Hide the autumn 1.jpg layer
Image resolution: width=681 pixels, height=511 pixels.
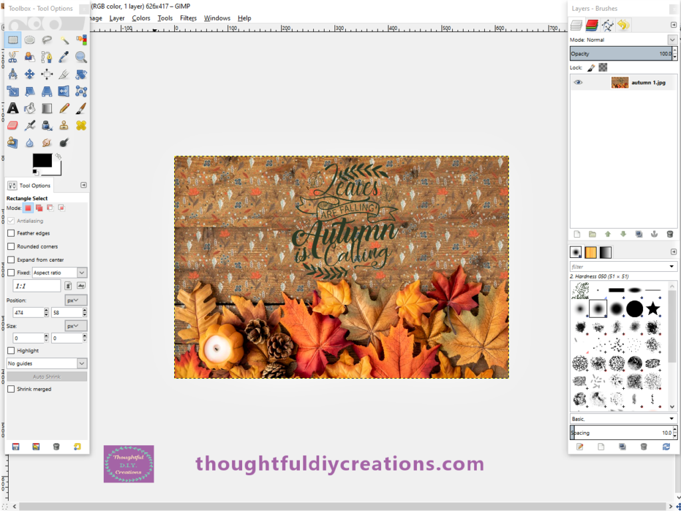579,82
